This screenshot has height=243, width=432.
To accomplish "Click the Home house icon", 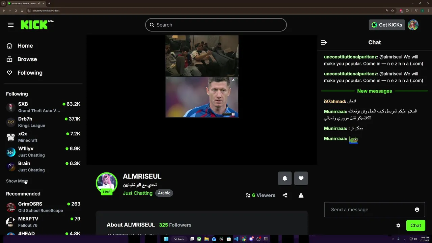I will tap(9, 46).
